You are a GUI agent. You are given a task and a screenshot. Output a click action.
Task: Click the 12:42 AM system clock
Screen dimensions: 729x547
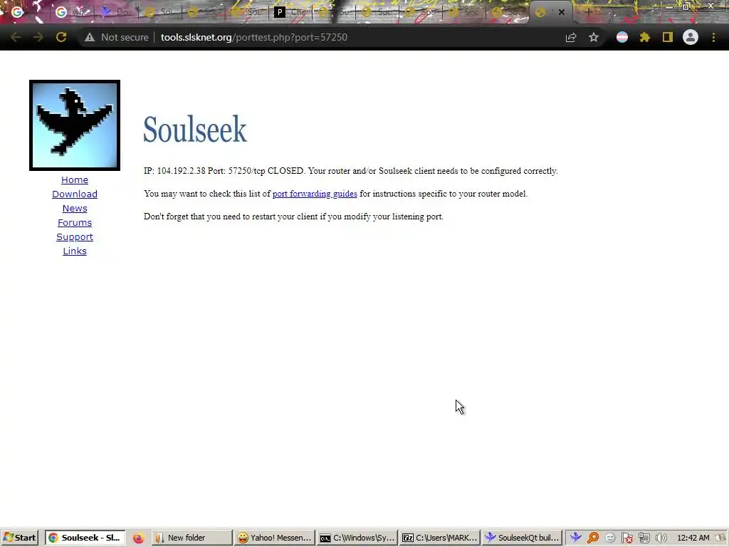tap(693, 538)
